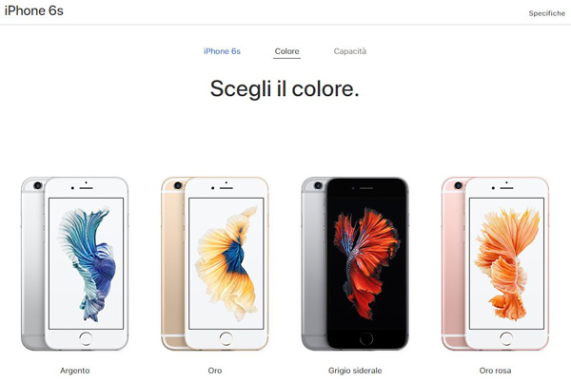Click the Grigio siderale color label

click(x=355, y=371)
